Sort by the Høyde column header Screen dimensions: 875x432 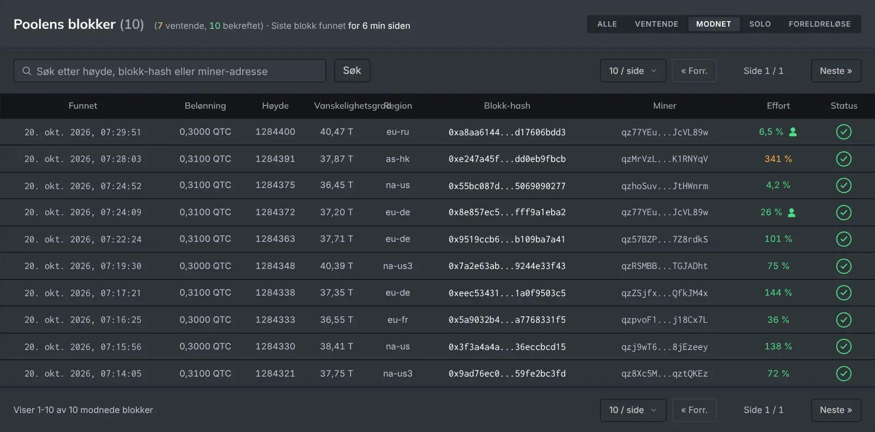[276, 106]
